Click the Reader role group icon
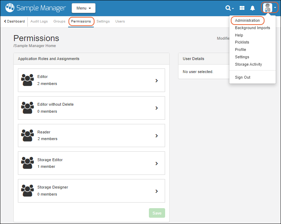Screen dimensions: 281x224 click(27, 136)
